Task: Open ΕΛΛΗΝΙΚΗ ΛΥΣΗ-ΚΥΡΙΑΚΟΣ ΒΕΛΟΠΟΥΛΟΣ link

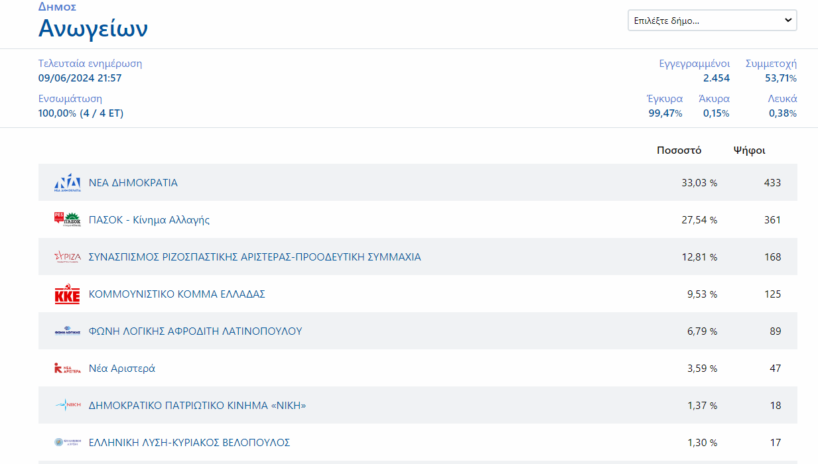Action: [189, 443]
